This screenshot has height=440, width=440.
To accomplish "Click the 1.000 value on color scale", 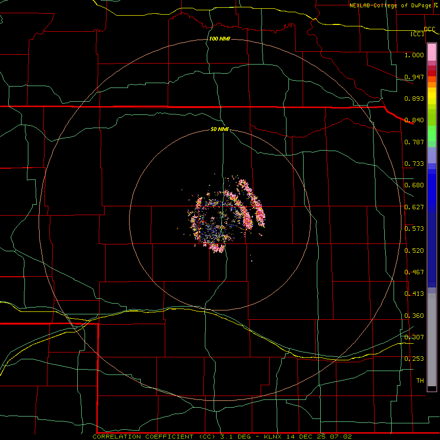I will tap(414, 55).
